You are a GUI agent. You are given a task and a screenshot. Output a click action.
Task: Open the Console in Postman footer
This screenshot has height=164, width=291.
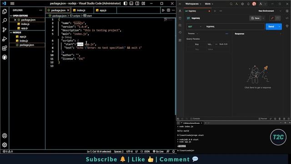click(195, 118)
